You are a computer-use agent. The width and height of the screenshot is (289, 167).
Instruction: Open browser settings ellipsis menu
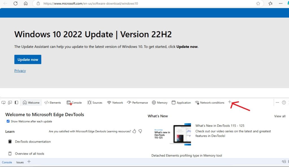[x=281, y=3]
